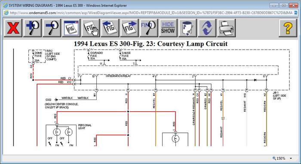Click the PERSONAL LIGHT label
Screen dimensions: 301x164
(x=85, y=127)
